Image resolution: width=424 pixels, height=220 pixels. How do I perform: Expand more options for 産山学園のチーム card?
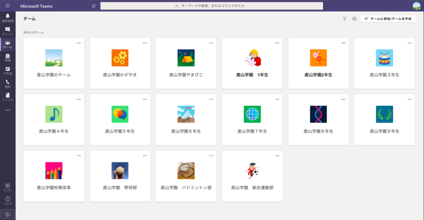tap(79, 42)
